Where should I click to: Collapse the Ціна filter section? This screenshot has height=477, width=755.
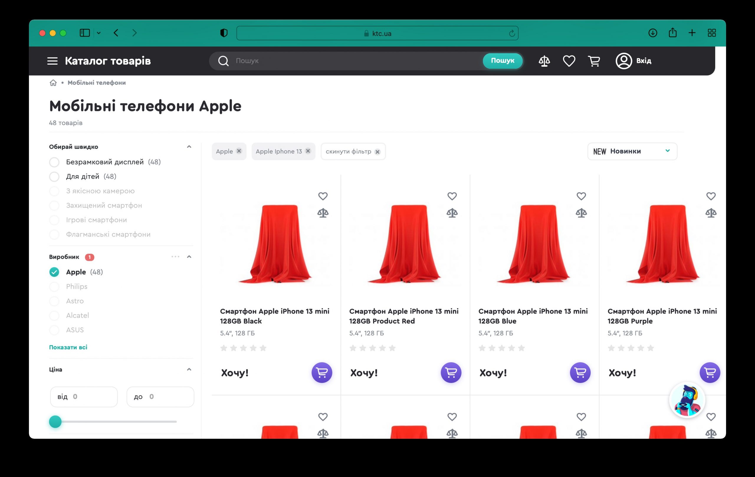[189, 369]
